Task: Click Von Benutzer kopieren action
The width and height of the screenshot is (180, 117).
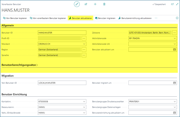Action: [15, 18]
